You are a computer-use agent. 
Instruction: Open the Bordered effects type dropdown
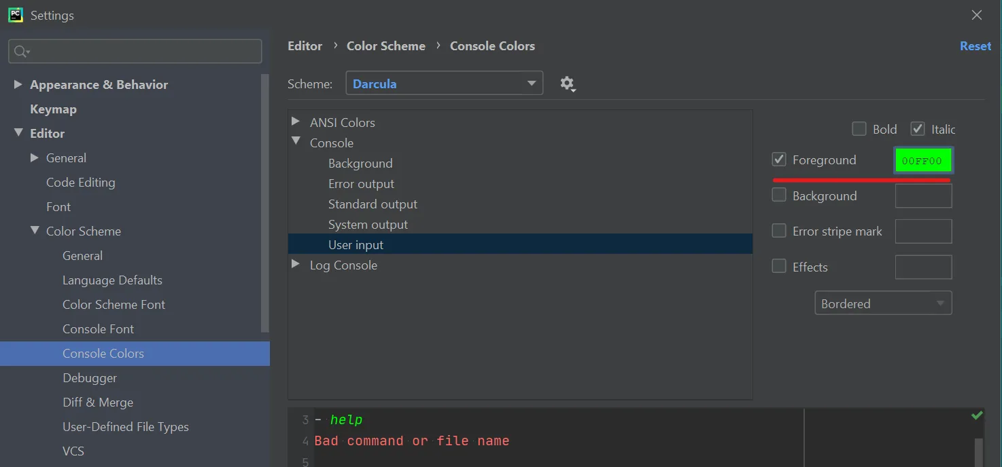point(883,303)
